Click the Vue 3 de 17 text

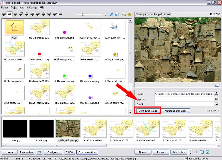(x=213, y=110)
